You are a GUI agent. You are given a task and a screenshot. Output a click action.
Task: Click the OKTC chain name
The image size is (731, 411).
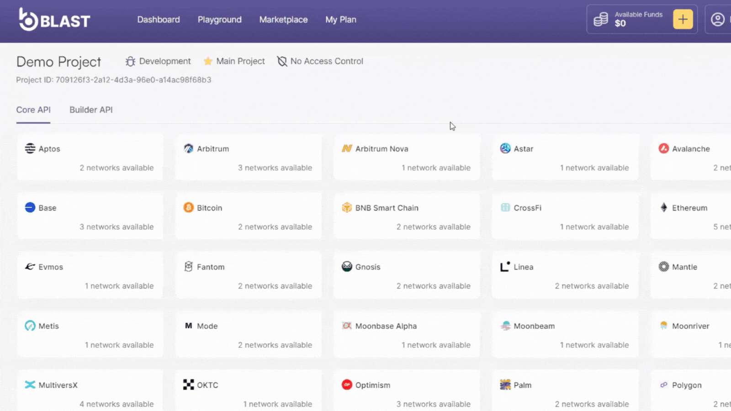click(207, 385)
